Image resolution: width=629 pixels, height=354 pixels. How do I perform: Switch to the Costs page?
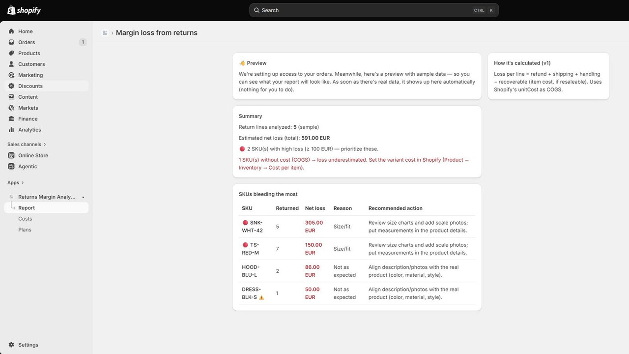click(x=25, y=219)
